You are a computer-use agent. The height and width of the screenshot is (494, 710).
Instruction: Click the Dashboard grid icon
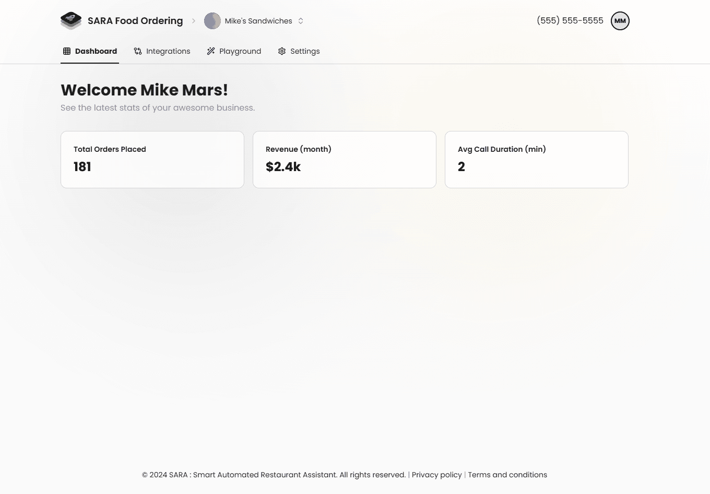point(67,51)
